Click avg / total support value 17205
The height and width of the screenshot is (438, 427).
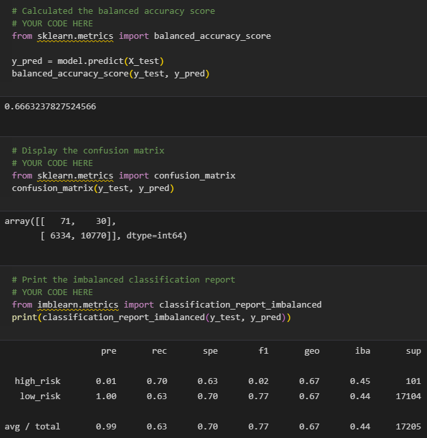(409, 427)
